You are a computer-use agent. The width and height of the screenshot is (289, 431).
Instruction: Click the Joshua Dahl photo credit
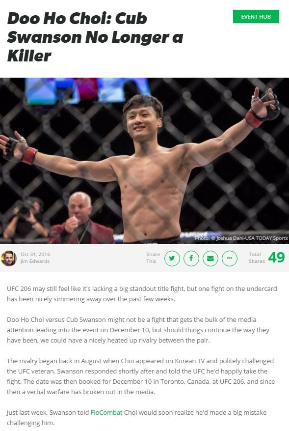point(241,238)
